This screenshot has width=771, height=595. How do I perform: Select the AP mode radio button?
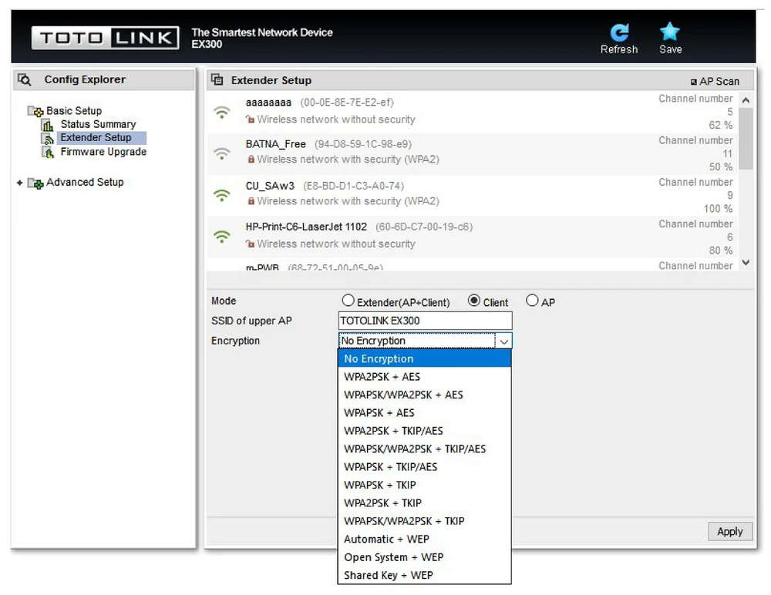[532, 301]
